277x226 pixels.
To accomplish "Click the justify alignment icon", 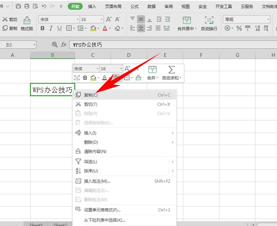I will tap(158, 28).
